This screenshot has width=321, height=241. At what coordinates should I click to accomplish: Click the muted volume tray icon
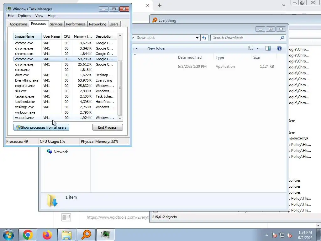tap(289, 235)
